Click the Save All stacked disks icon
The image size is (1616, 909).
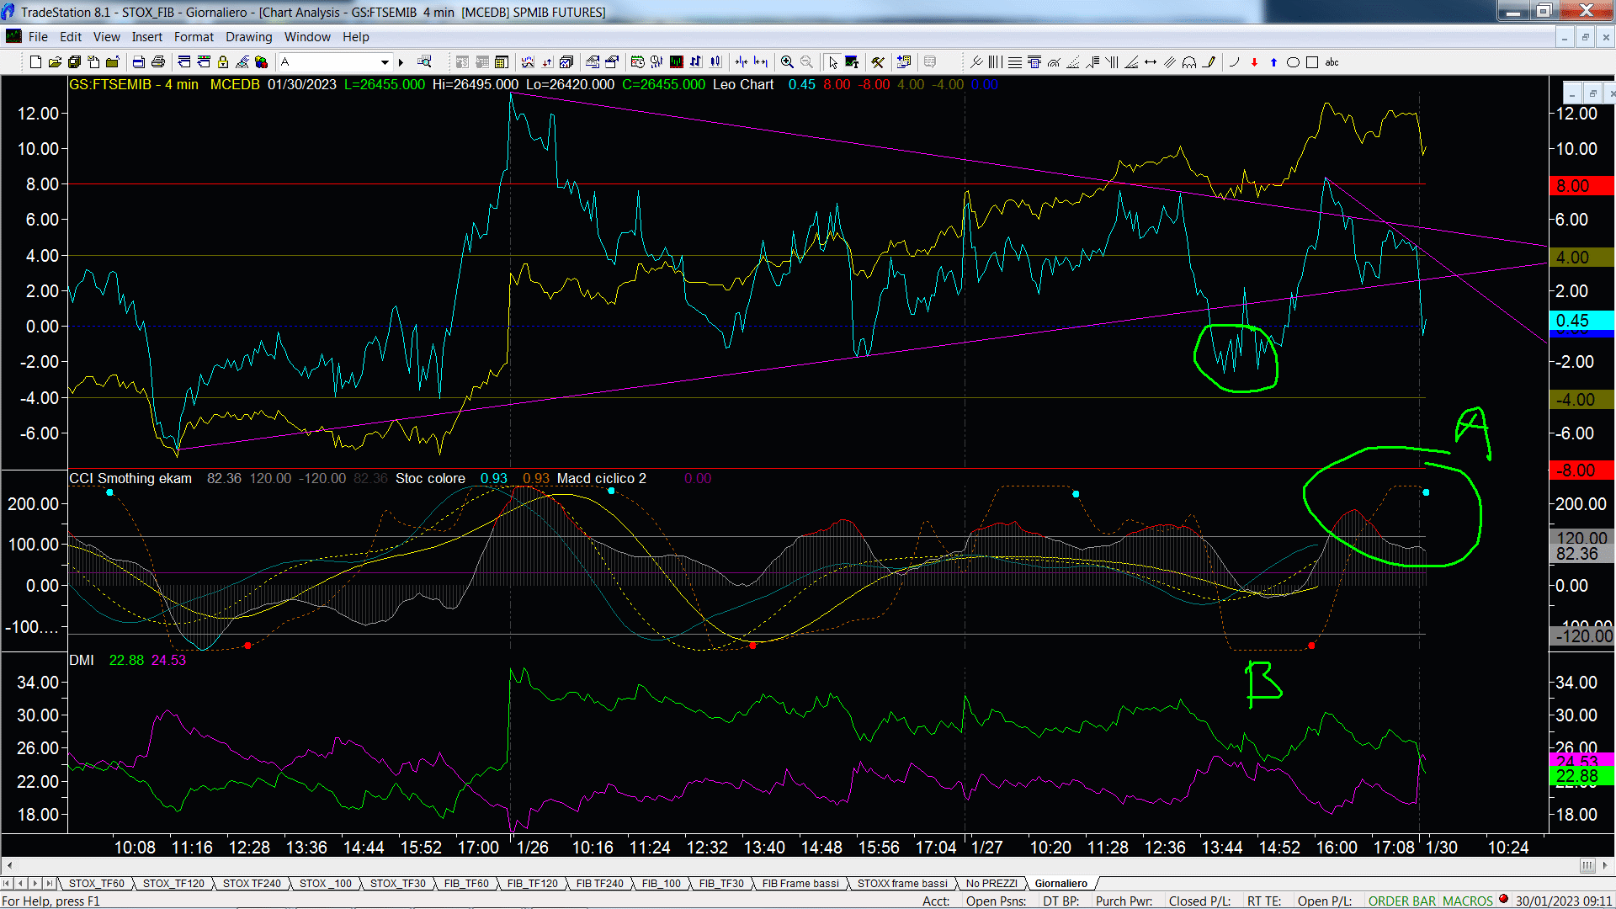point(74,62)
